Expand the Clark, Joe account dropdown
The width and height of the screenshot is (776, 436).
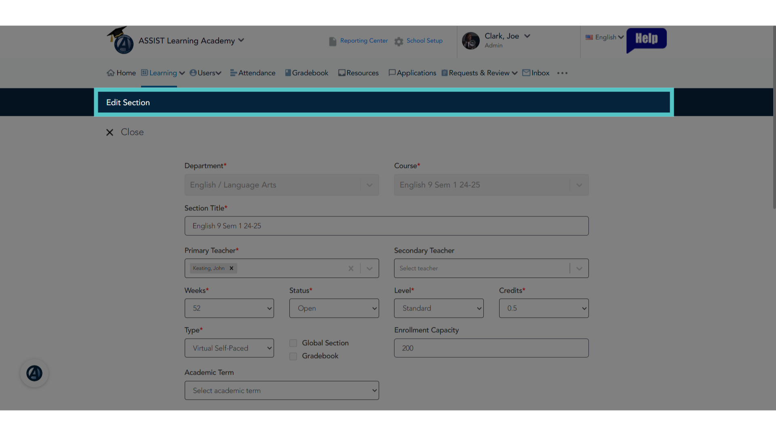[527, 36]
